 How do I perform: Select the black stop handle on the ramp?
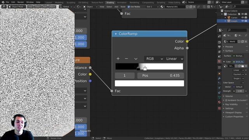pos(139,68)
